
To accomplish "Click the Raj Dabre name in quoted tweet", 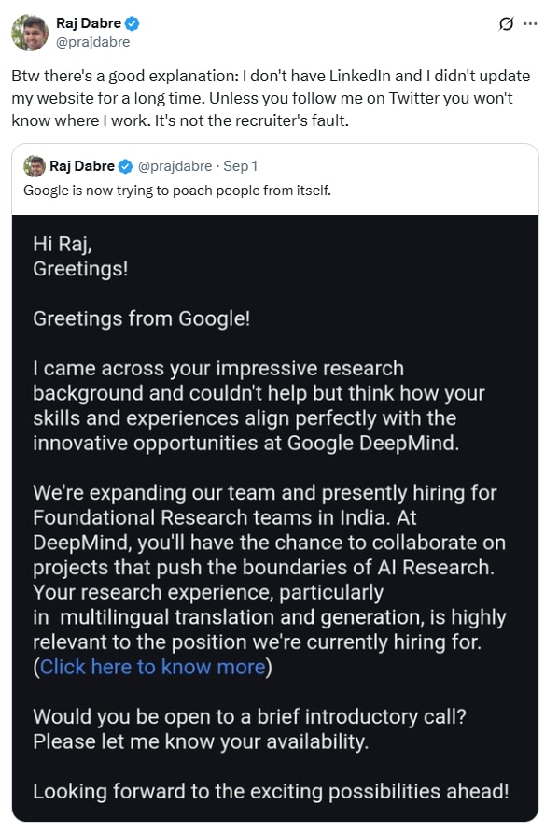I will pyautogui.click(x=82, y=166).
